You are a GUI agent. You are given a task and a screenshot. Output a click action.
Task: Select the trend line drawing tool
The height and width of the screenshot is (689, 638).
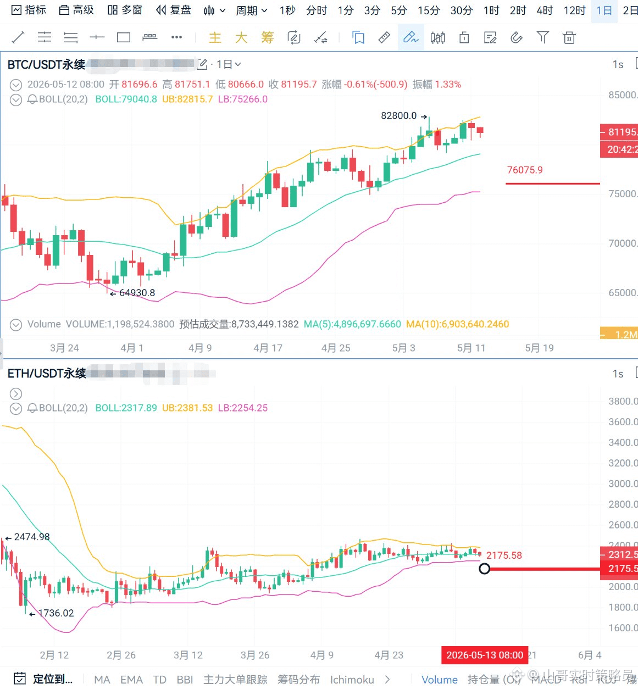point(18,37)
